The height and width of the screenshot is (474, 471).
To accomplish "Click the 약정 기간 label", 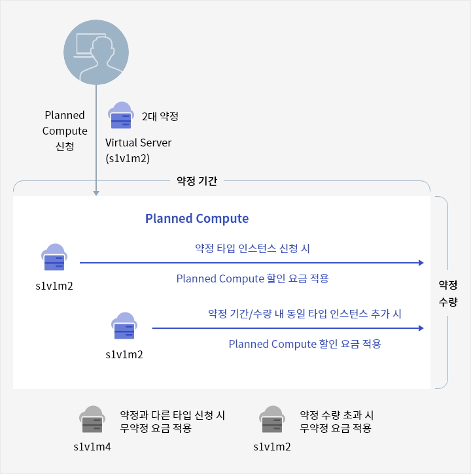I will point(197,180).
